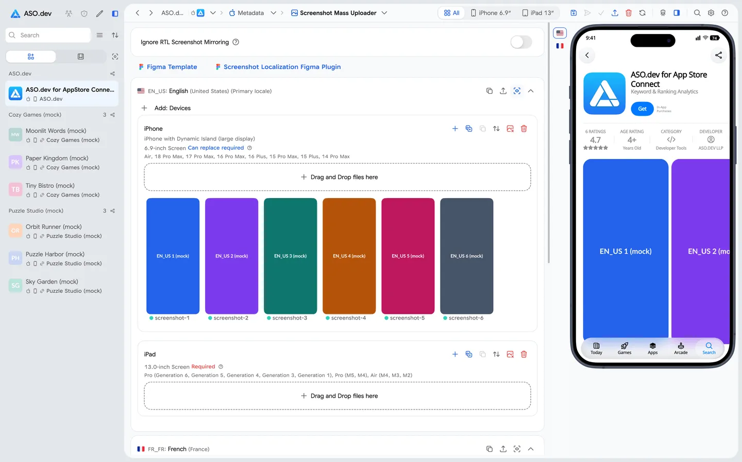Click the refresh sync icon in toolbar
Screen dimensions: 742x462
[x=643, y=13]
